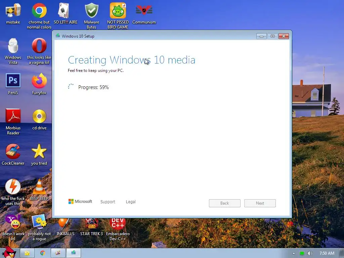The height and width of the screenshot is (258, 344).
Task: Open the NOT PISSED BIRD GAME icon
Action: pyautogui.click(x=118, y=10)
